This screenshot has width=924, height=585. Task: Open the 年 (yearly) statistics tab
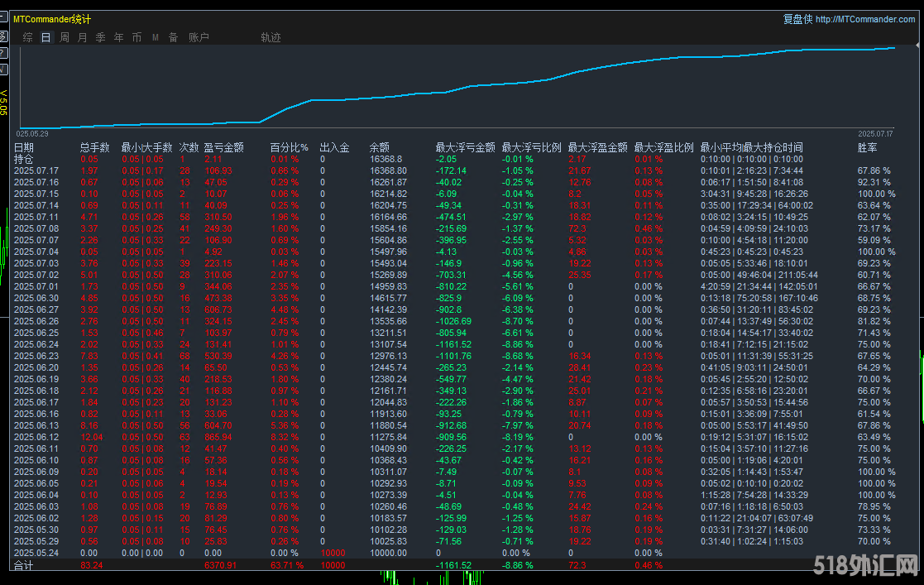pyautogui.click(x=119, y=37)
